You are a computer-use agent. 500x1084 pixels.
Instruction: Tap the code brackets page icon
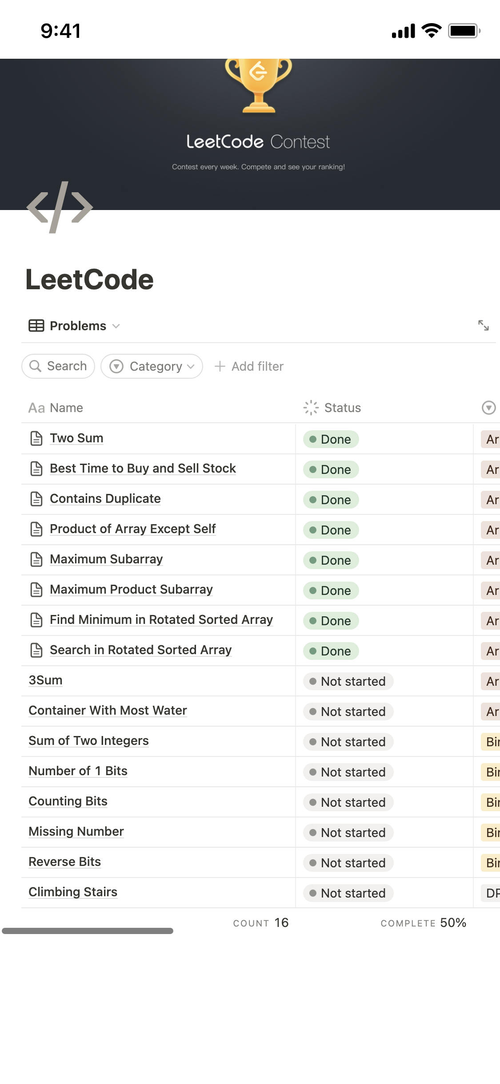coord(60,207)
